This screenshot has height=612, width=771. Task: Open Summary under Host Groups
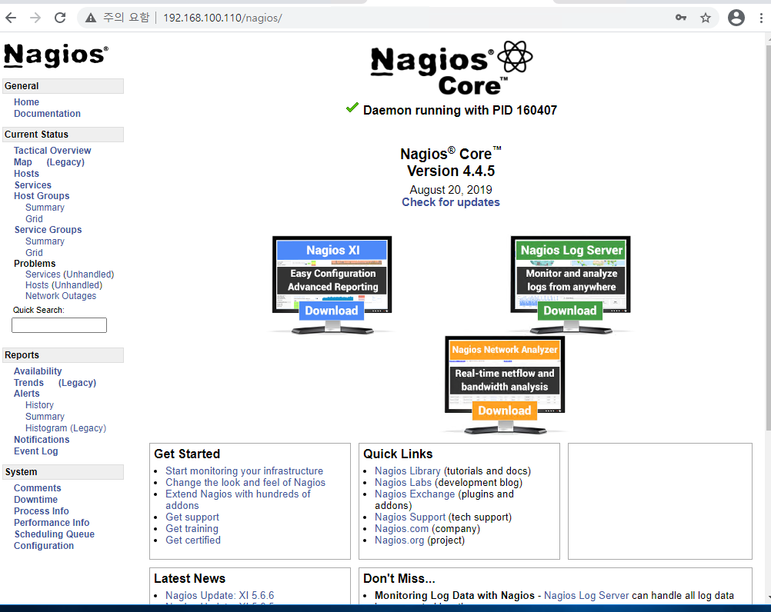point(45,208)
